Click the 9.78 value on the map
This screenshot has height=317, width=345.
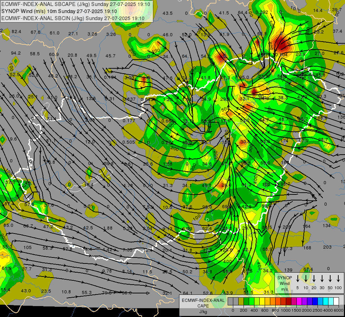(107, 271)
